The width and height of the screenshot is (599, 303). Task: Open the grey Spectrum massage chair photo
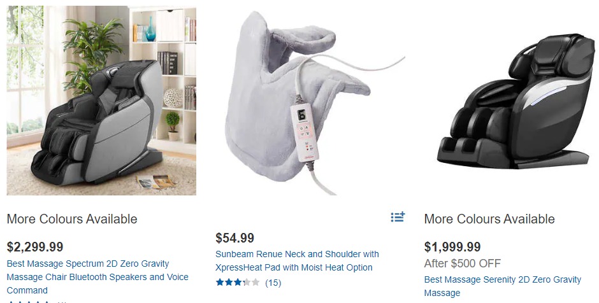tap(101, 101)
